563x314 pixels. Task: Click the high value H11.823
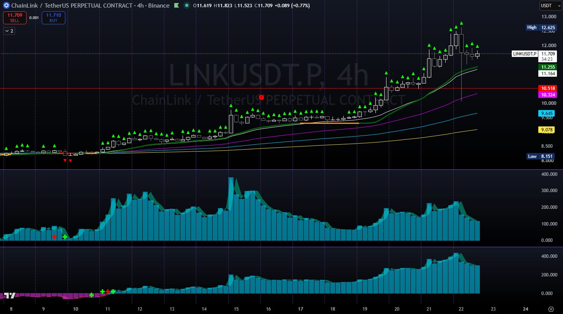224,6
